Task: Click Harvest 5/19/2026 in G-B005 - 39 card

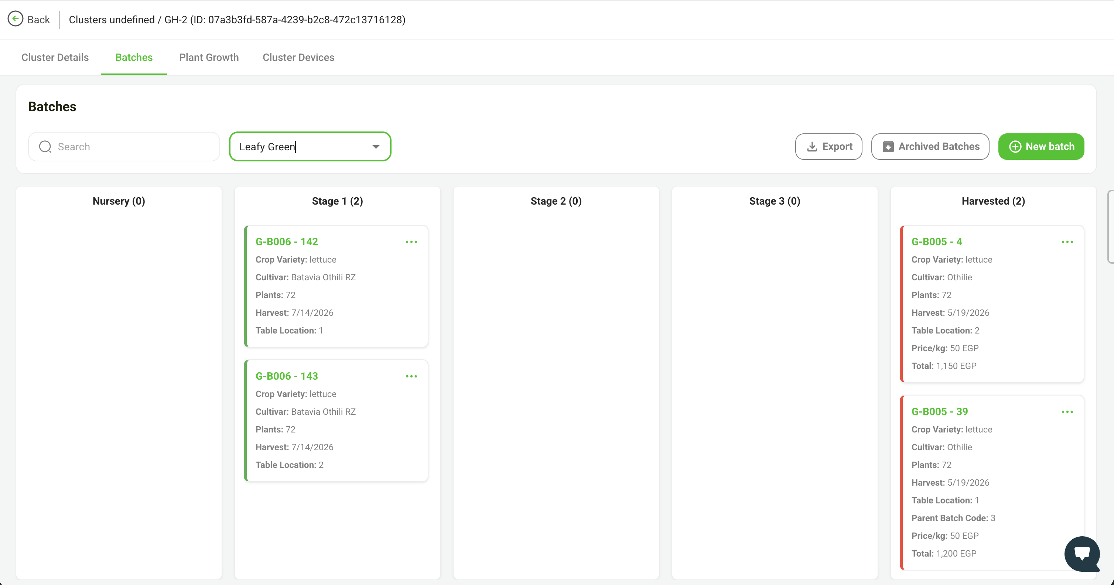Action: pyautogui.click(x=950, y=483)
